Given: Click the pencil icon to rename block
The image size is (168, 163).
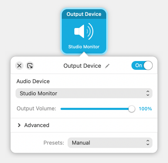Looking at the screenshot, I should pyautogui.click(x=107, y=66).
